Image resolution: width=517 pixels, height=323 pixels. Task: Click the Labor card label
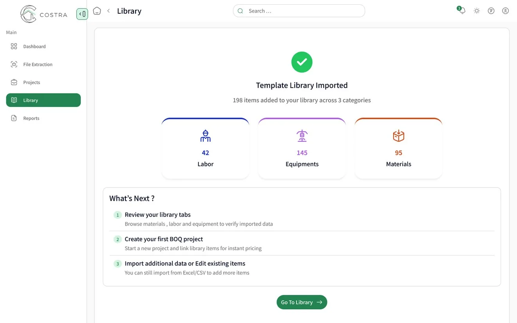tap(206, 164)
